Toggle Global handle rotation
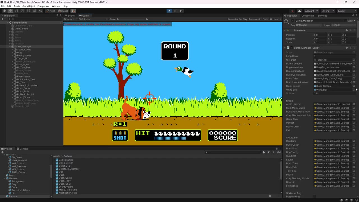 [63, 11]
